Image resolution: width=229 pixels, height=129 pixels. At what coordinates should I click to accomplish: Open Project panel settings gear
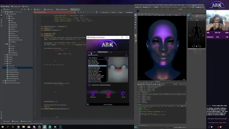pyautogui.click(x=28, y=9)
